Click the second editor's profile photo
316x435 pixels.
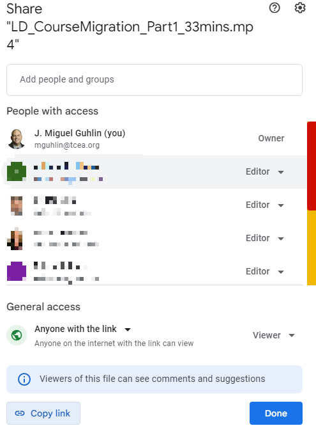click(x=17, y=205)
